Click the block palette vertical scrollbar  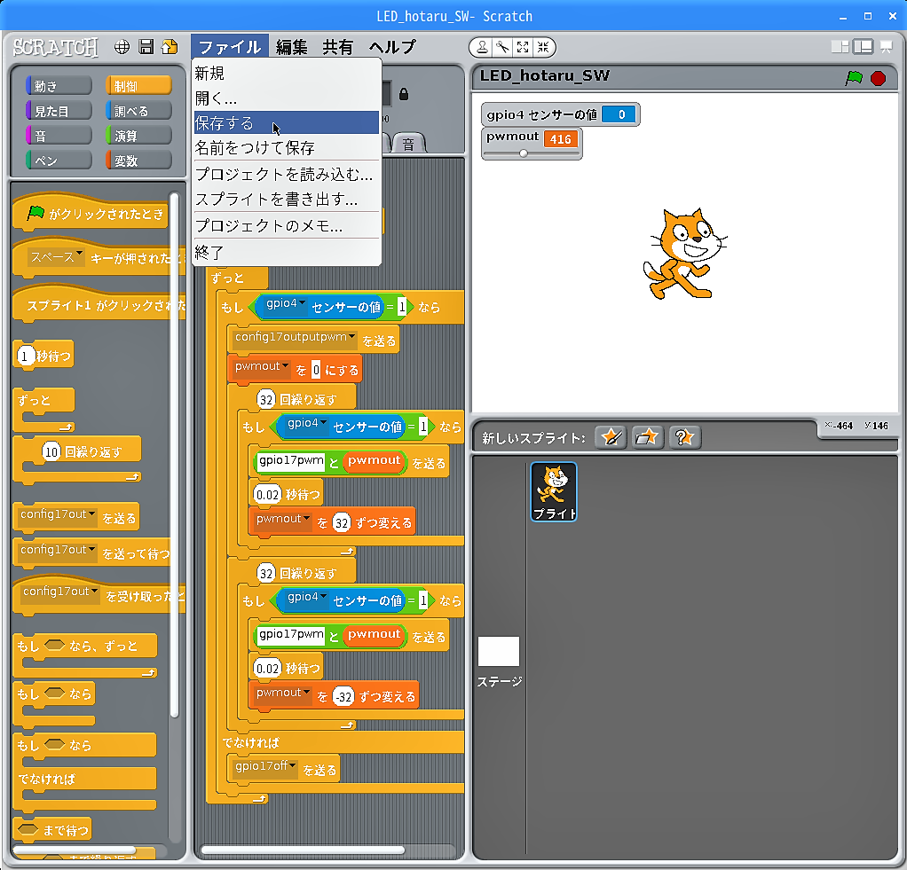point(174,457)
